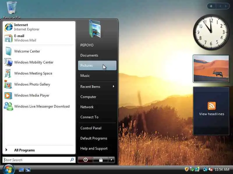Click the sidebar previous page arrow
This screenshot has height=174, width=233.
click(x=220, y=6)
